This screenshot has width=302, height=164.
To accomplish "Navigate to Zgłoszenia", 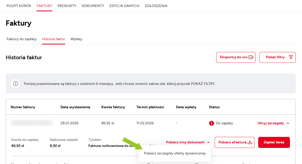I will 156,6.
